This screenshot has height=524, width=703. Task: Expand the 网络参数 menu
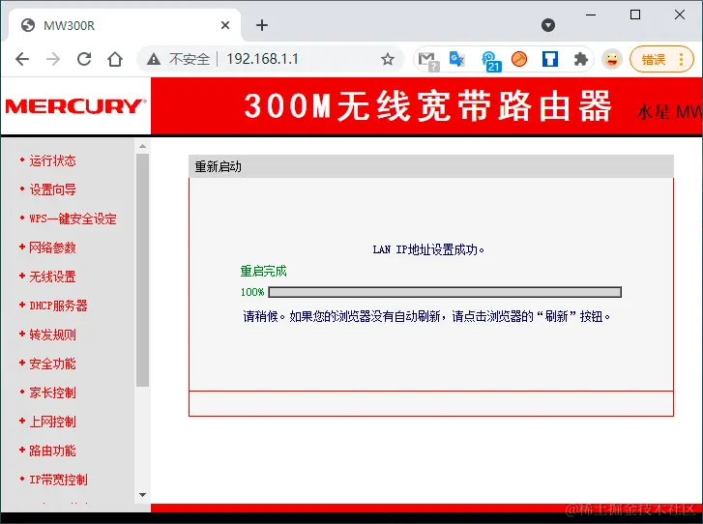click(52, 247)
